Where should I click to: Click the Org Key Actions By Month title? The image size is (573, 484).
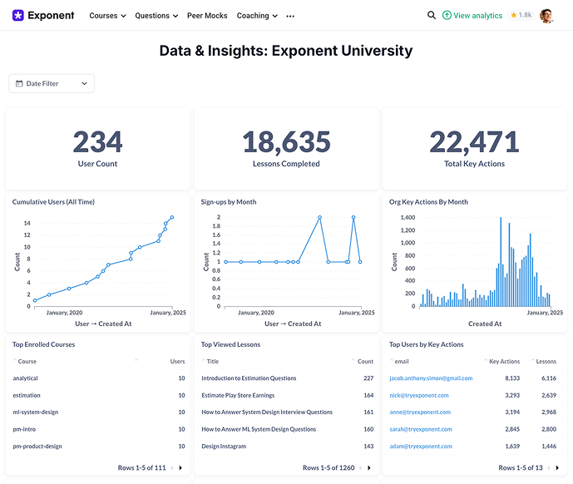(x=428, y=202)
